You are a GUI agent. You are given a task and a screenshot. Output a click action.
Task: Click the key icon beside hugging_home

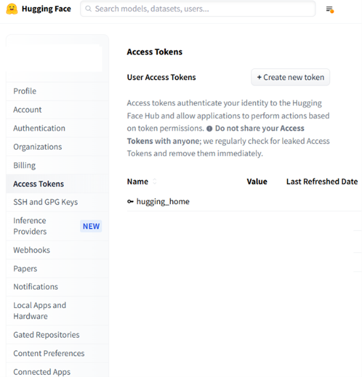(130, 202)
